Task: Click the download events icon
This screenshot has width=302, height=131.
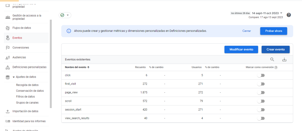Action: tap(284, 59)
